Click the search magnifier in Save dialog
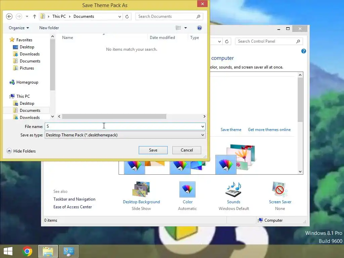The image size is (344, 258). tap(198, 16)
